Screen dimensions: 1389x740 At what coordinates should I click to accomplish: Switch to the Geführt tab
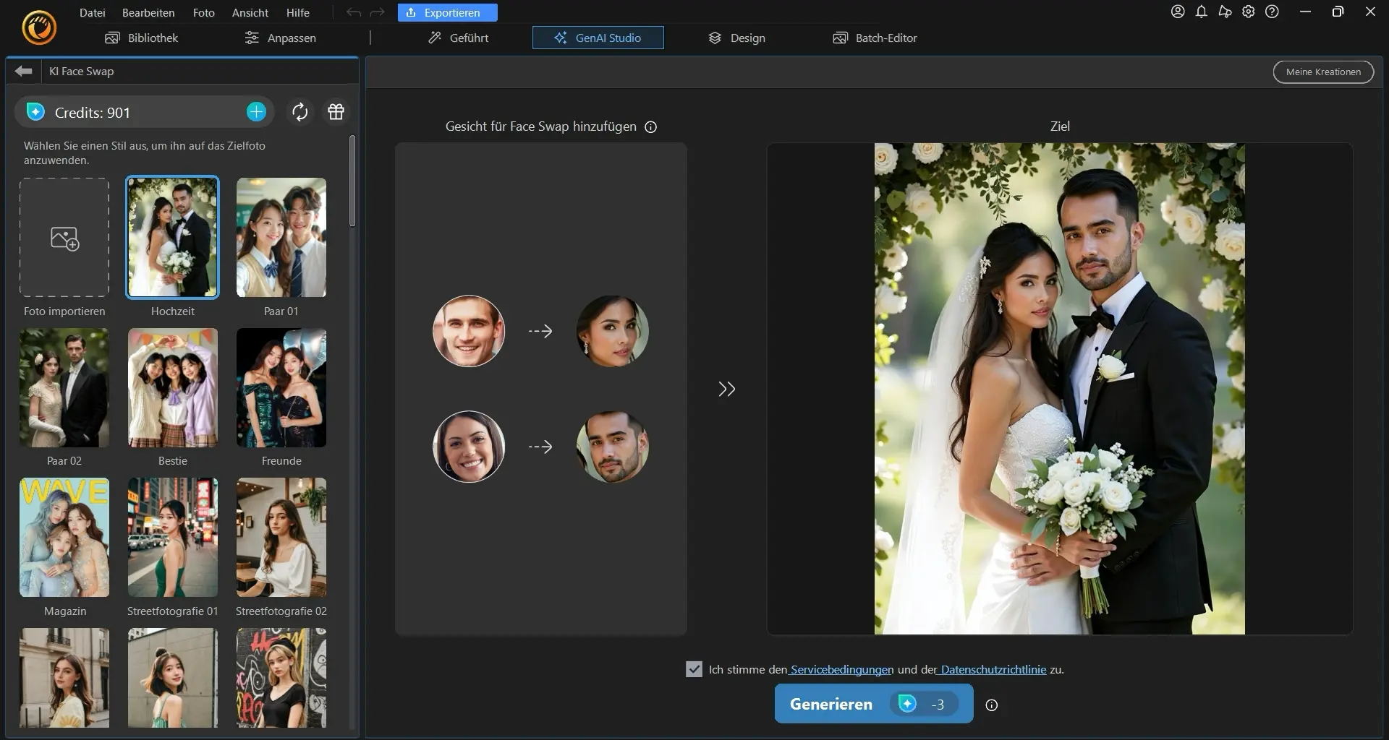459,38
